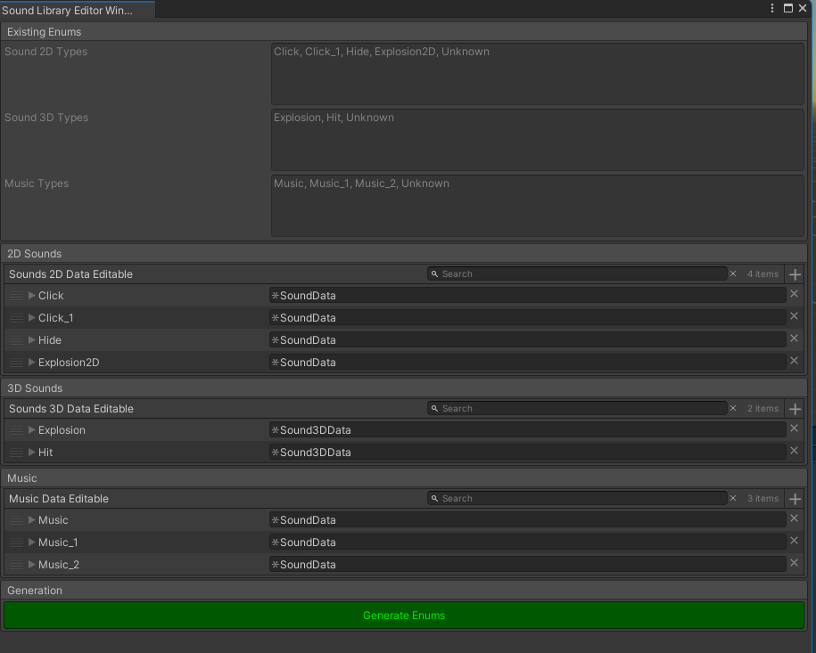
Task: Delete the Hit 3D sound entry
Action: [x=794, y=452]
